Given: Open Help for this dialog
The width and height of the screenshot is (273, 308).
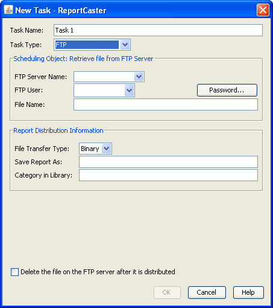Looking at the screenshot, I should 248,292.
